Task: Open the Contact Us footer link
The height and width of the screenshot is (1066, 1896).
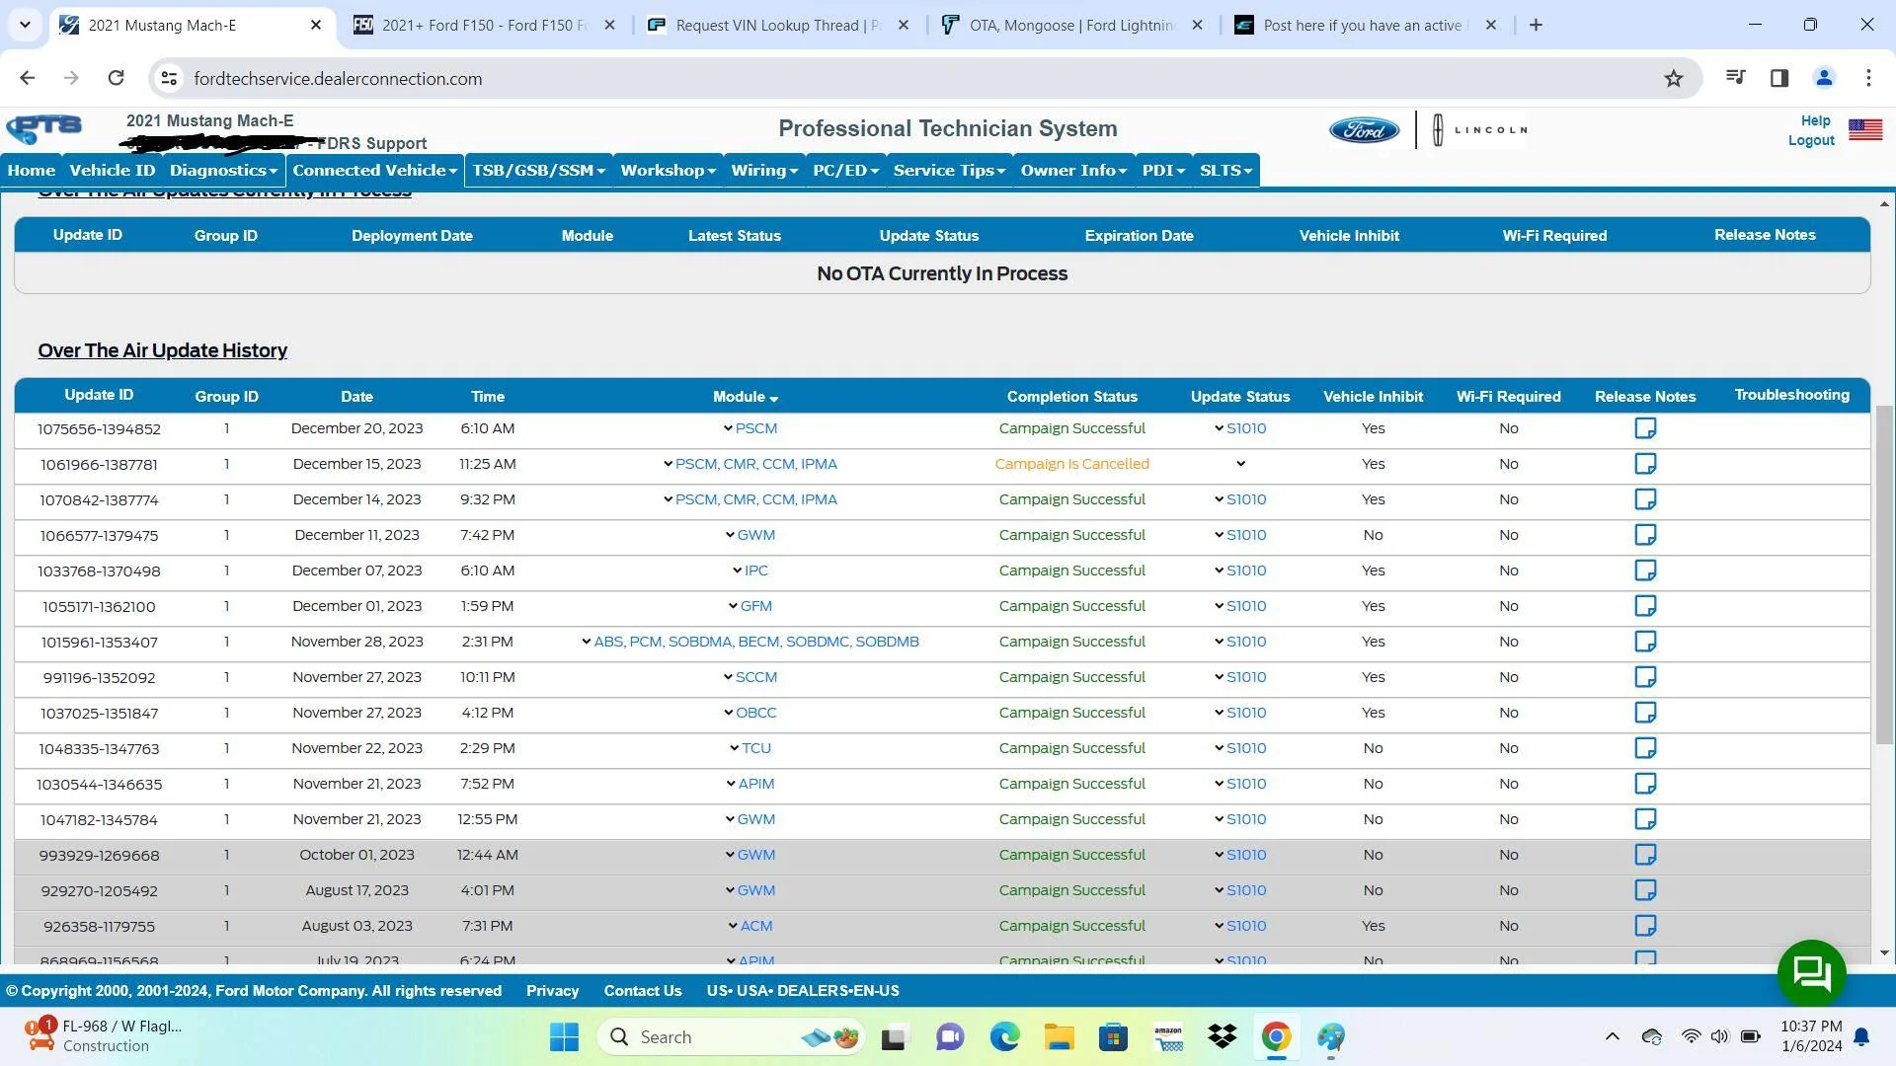Action: (x=643, y=991)
